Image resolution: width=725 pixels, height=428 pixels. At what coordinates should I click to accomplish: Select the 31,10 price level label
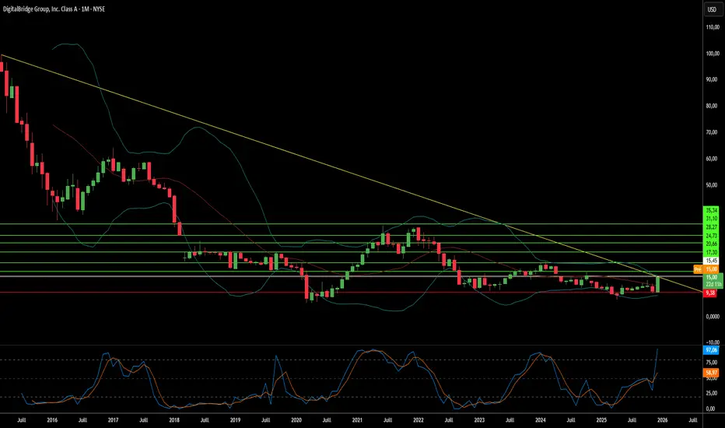pos(711,219)
